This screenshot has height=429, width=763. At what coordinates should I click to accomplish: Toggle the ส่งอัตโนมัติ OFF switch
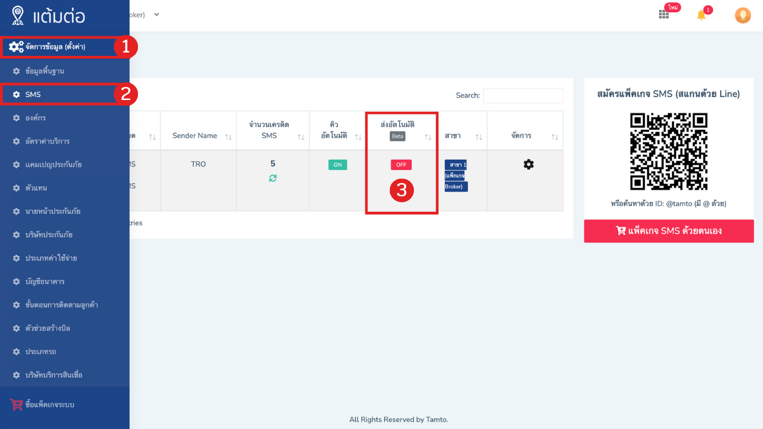(401, 165)
